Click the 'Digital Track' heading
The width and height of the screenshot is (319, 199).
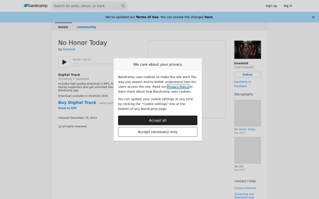point(69,75)
